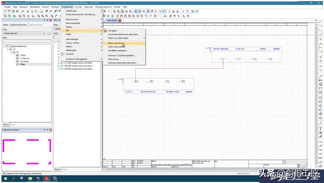
Task: Select the Insert image tool in right toolbar
Action: click(x=320, y=133)
